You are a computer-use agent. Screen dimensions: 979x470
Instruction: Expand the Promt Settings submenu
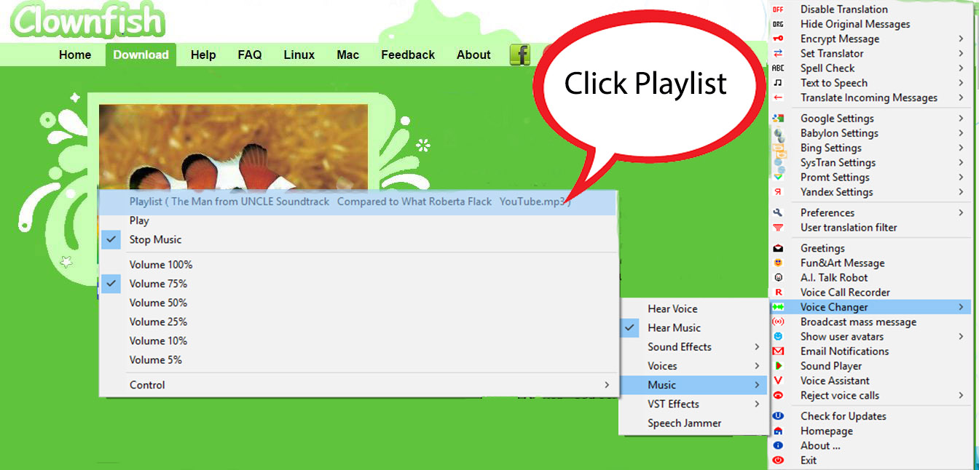870,178
